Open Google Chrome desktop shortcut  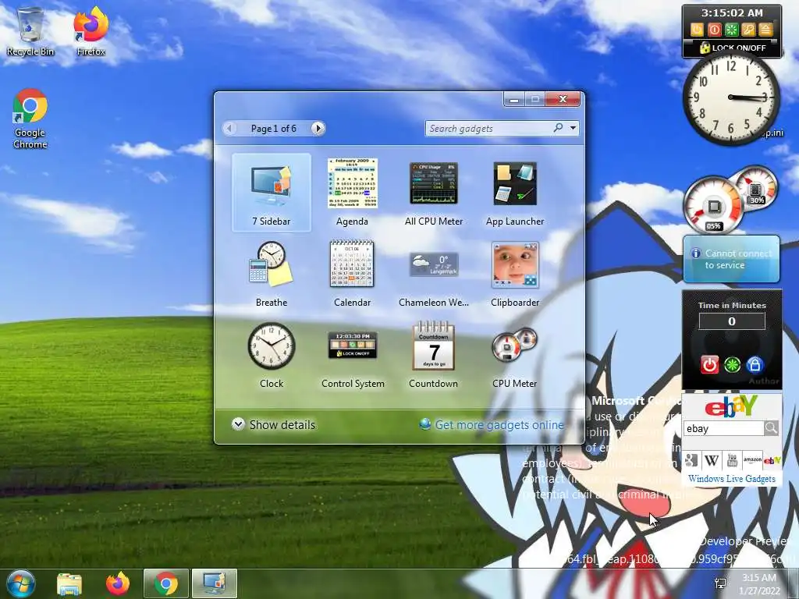coord(30,119)
